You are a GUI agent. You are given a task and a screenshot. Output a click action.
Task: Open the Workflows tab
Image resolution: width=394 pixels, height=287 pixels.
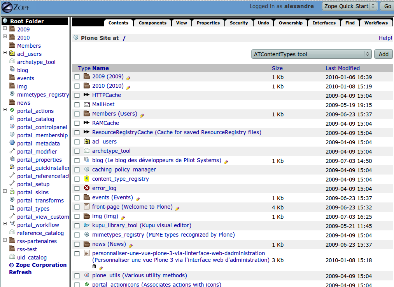(376, 23)
